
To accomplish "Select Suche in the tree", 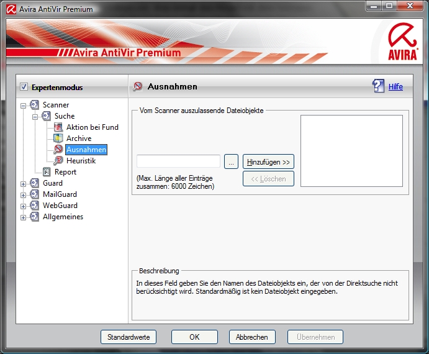I will (x=65, y=116).
